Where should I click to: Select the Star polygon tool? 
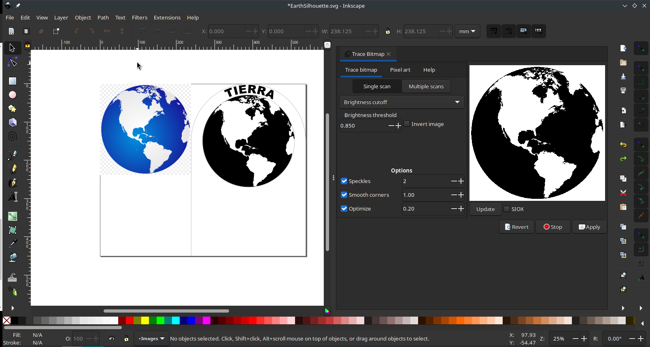coord(13,109)
